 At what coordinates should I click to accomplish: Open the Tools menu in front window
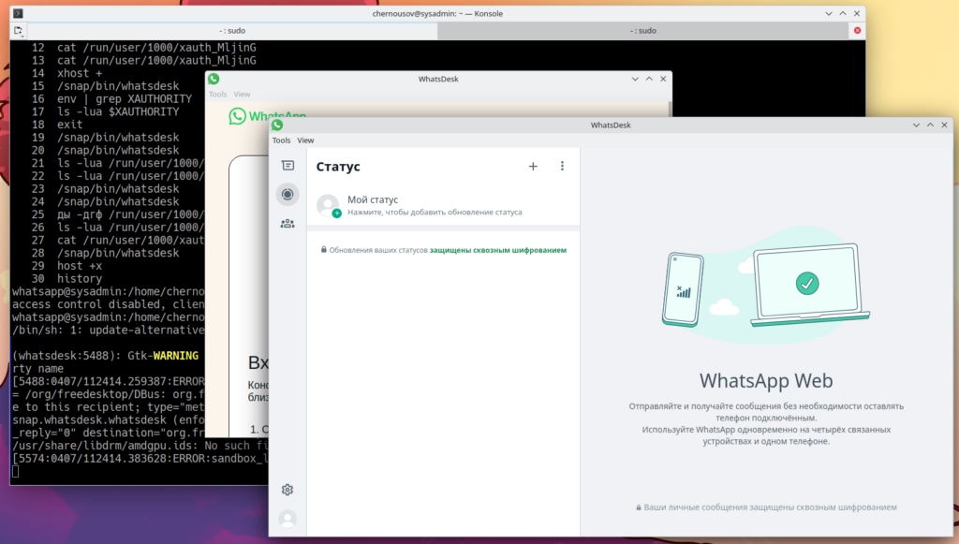tap(281, 140)
